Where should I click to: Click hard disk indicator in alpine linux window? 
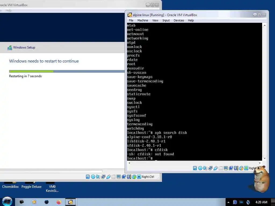click(195, 168)
